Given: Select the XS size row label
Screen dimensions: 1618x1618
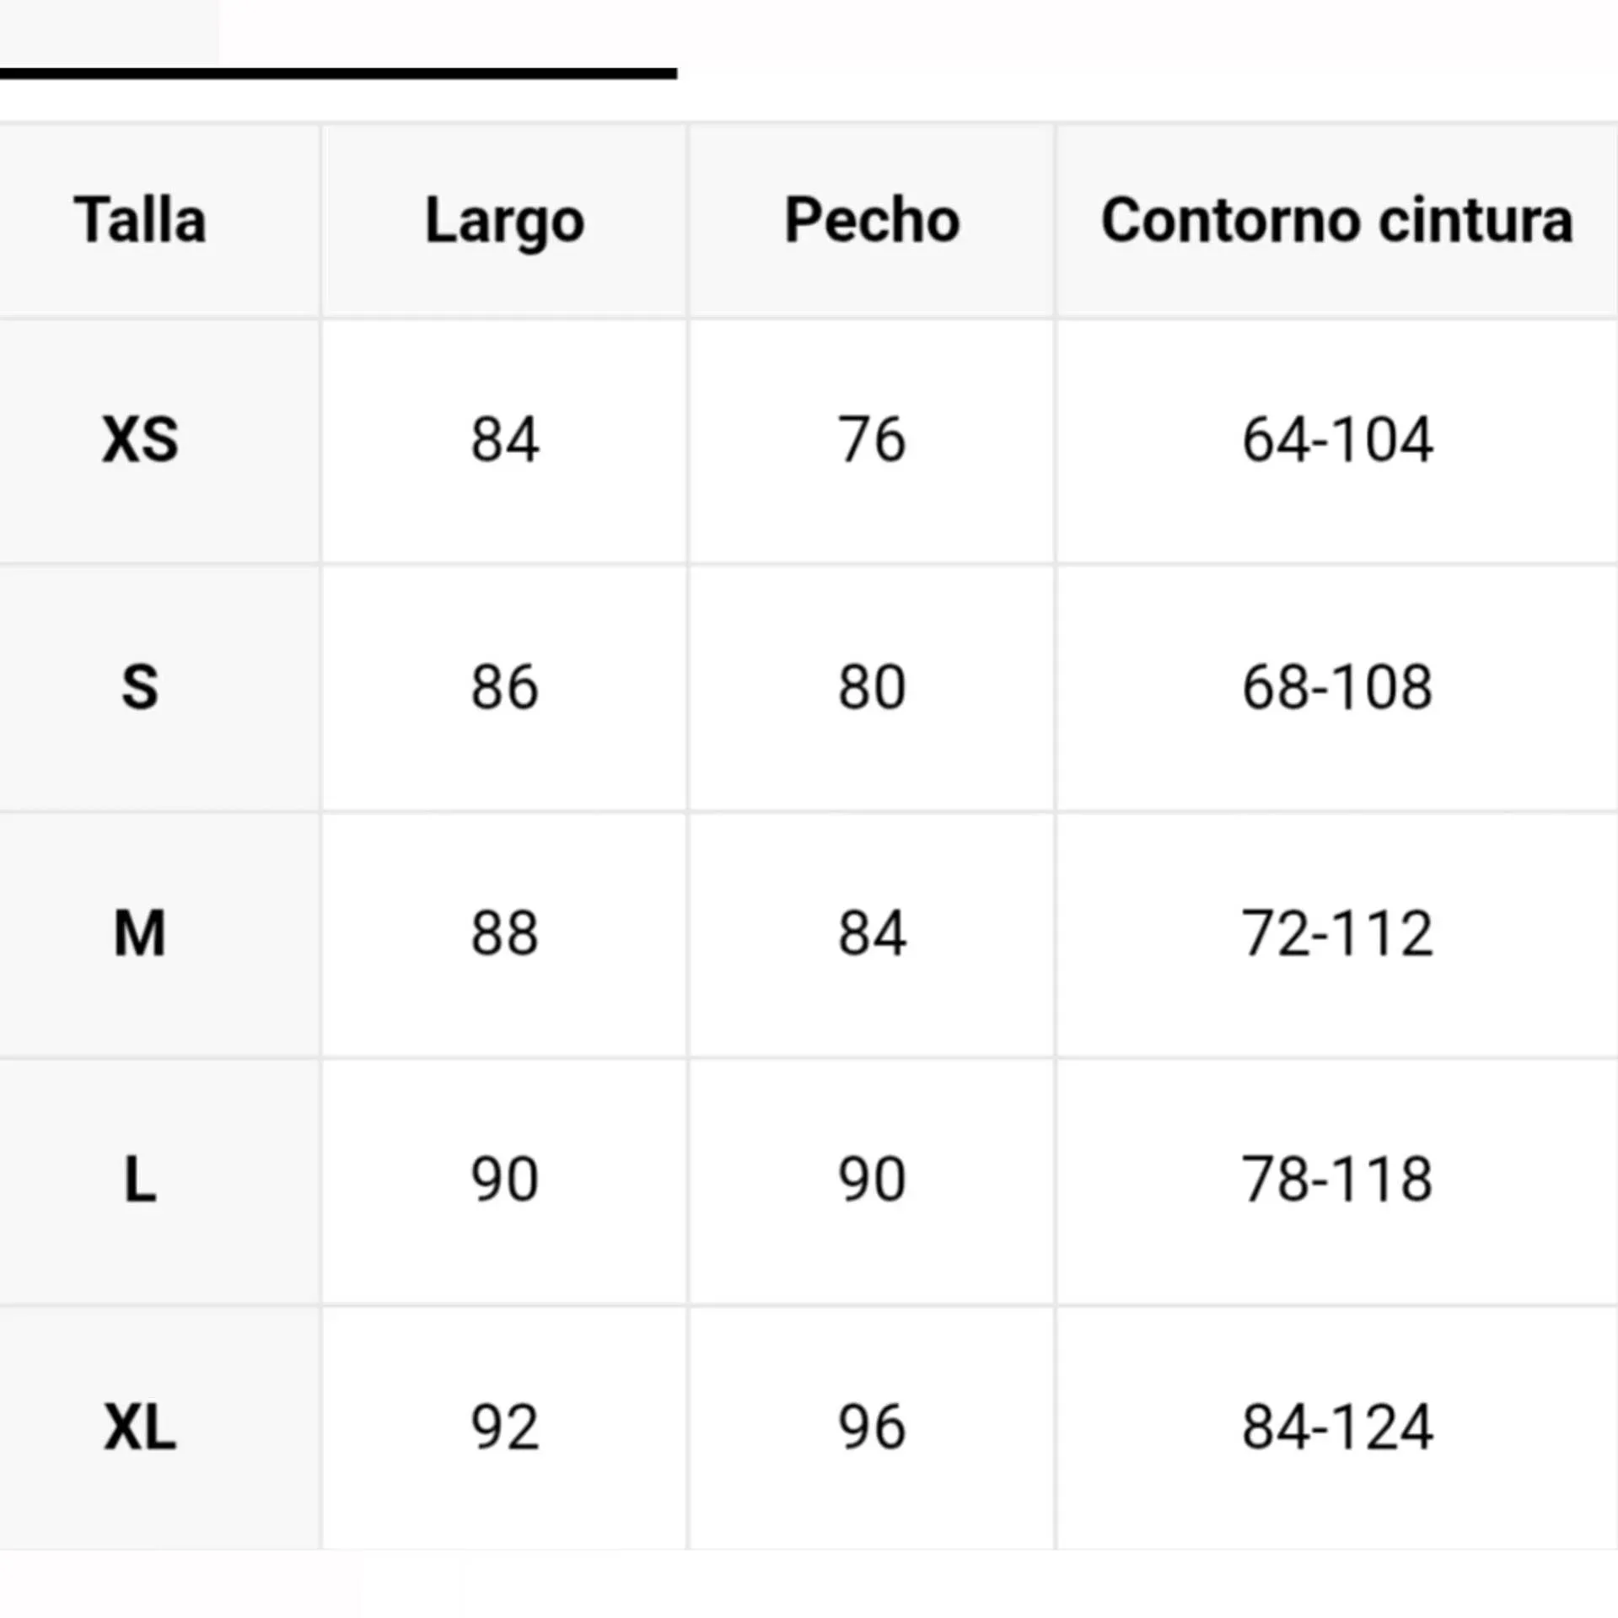Looking at the screenshot, I should [x=140, y=439].
